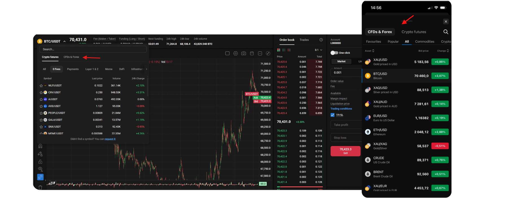Open the 0.1 order book grouping dropdown

click(x=318, y=50)
